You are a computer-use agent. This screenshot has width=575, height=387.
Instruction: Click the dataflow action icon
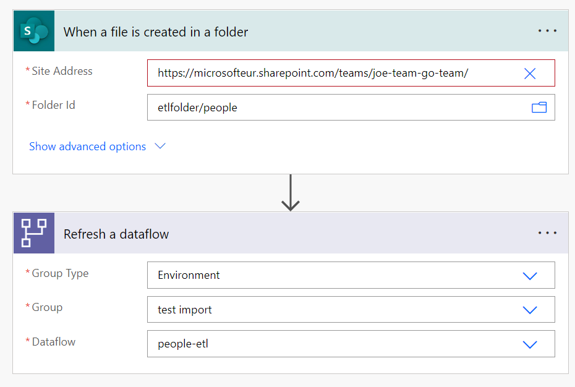[x=34, y=233]
